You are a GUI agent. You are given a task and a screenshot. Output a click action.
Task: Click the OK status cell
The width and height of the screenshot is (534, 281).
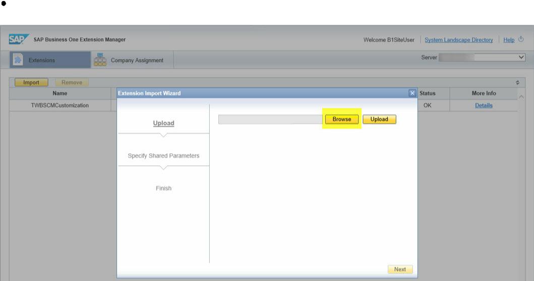[428, 105]
